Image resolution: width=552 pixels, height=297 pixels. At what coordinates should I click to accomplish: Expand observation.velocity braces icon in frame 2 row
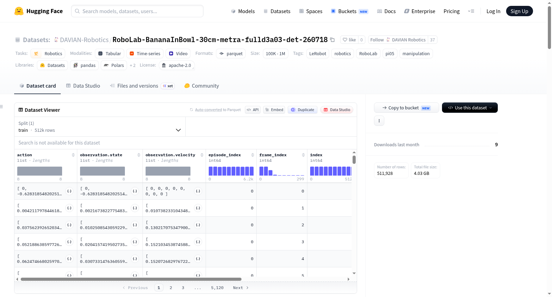click(x=198, y=225)
